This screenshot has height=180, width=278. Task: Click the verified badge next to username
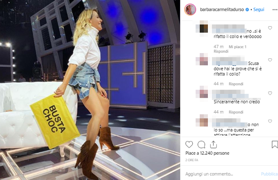[247, 9]
